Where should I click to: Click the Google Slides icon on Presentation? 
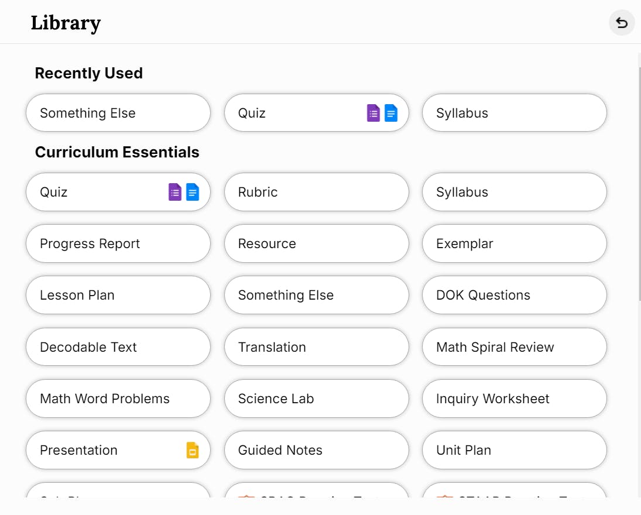pyautogui.click(x=193, y=450)
